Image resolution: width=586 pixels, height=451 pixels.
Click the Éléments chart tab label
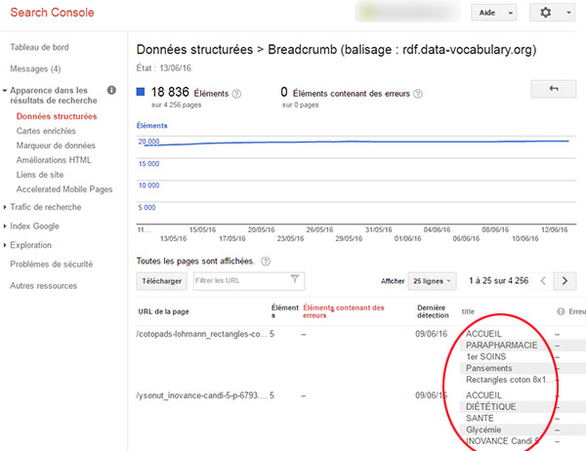pyautogui.click(x=151, y=126)
